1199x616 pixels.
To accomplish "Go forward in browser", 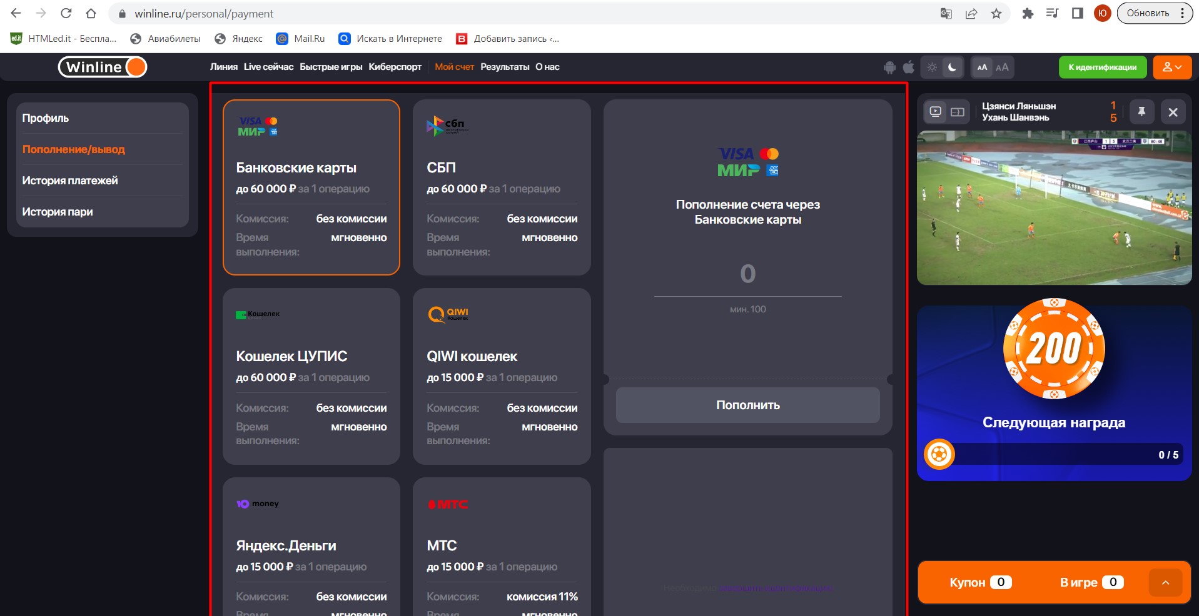I will 41,13.
